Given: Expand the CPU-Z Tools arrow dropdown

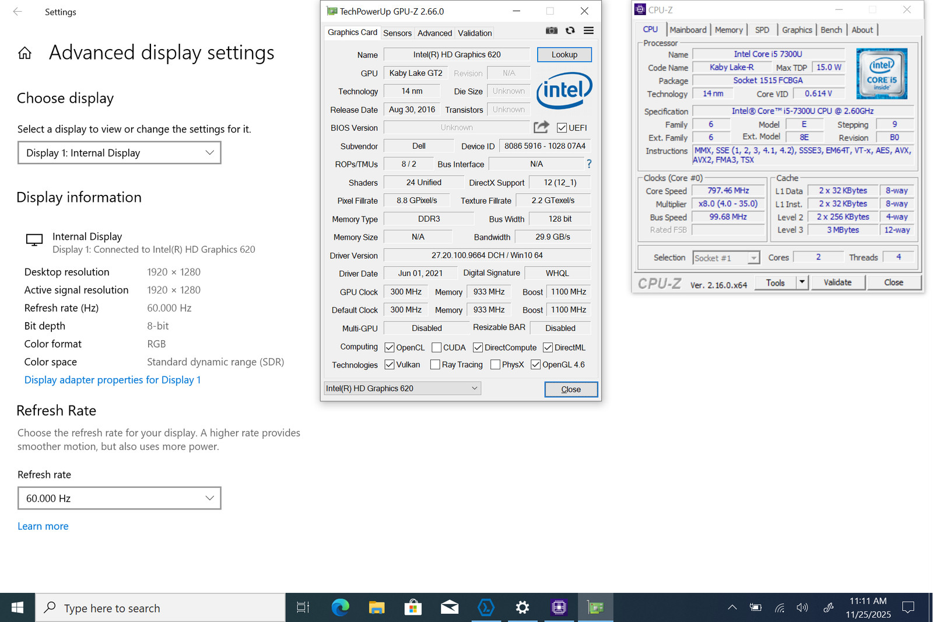Looking at the screenshot, I should (x=802, y=282).
